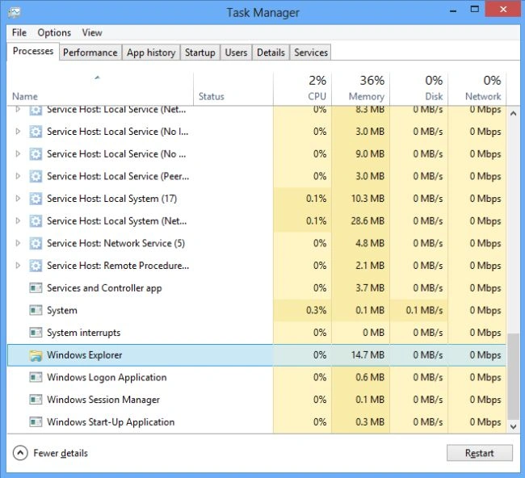Image resolution: width=525 pixels, height=478 pixels.
Task: Click the Restart button
Action: point(480,453)
